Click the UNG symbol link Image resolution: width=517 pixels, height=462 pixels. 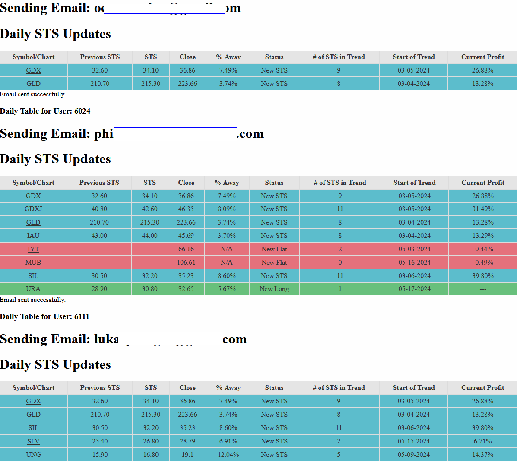33,455
